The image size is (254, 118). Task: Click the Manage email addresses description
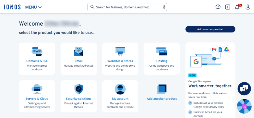pyautogui.click(x=79, y=66)
